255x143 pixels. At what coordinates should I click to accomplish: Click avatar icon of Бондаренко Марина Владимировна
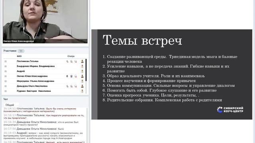[82, 66]
